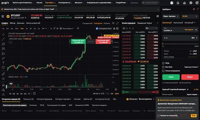Image resolution: width=200 pixels, height=120 pixels.
Task: Switch order book to the first view layout icon
Action: pos(124,28)
